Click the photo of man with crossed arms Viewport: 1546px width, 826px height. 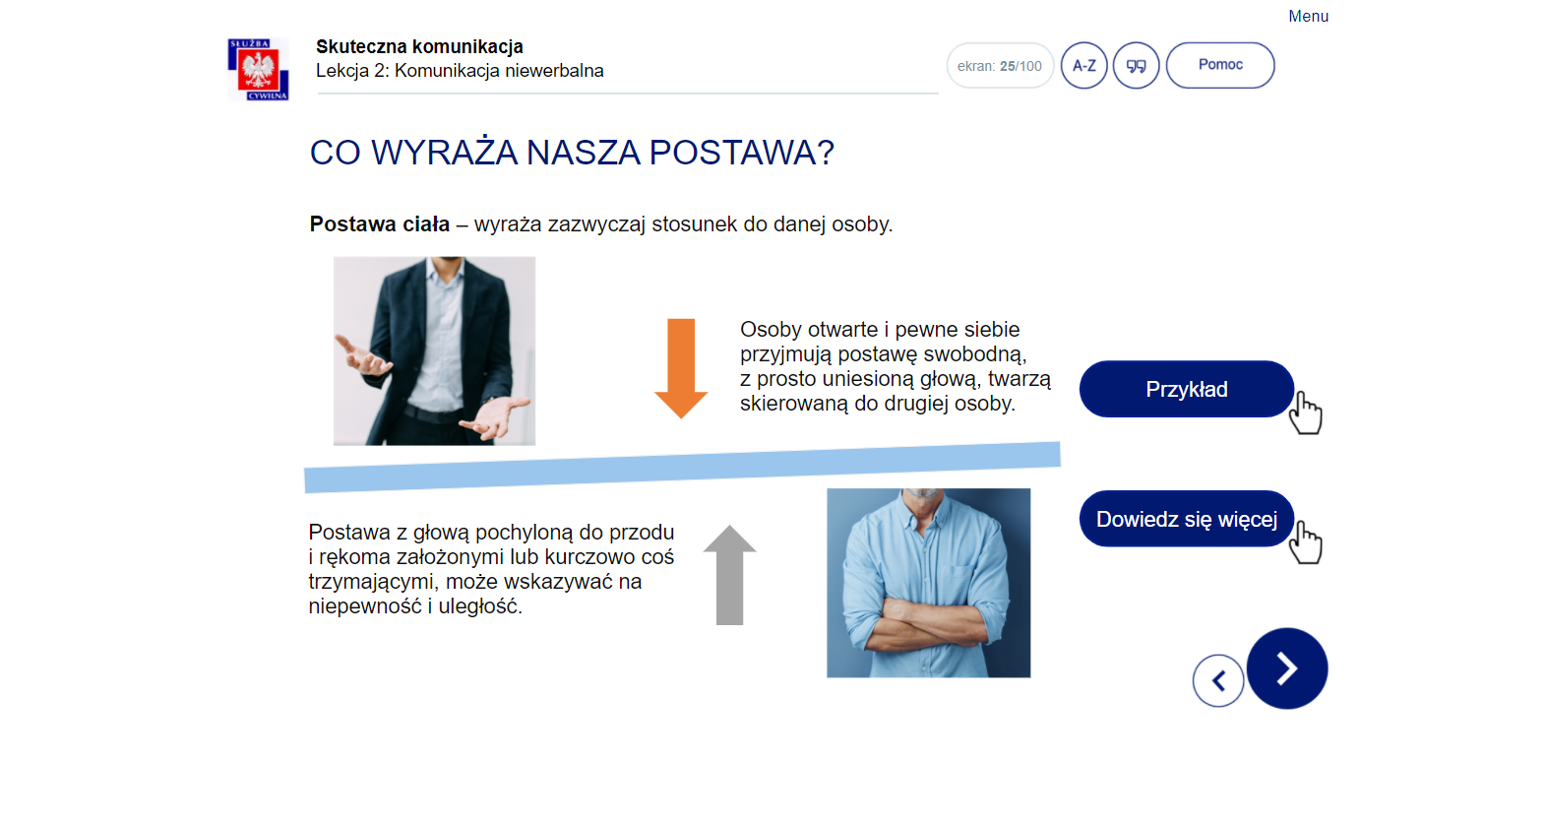[x=928, y=583]
